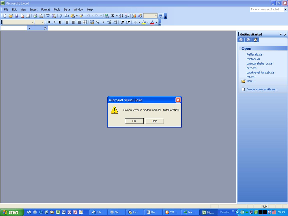
Task: Click the More... files link
Action: 251,81
